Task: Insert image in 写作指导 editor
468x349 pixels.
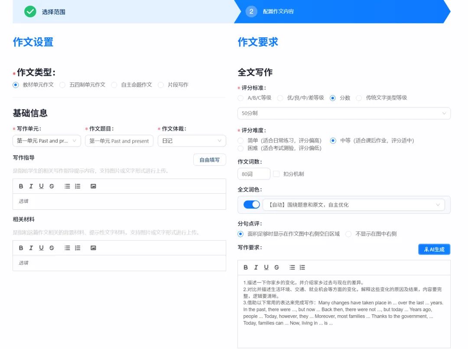Action: [x=93, y=186]
